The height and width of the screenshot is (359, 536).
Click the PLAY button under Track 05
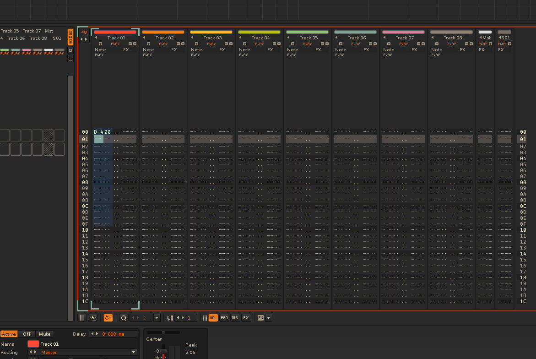[x=308, y=44]
